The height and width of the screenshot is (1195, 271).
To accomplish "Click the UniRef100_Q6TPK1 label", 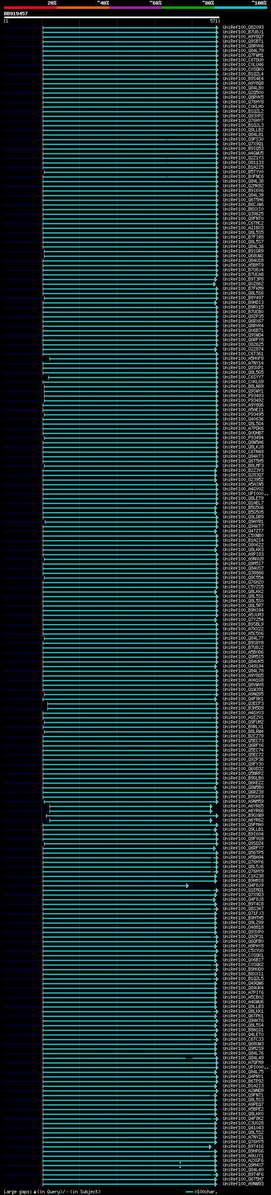I will click(243, 1015).
